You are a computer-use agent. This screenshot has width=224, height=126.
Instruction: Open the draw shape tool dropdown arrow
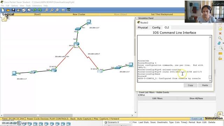coord(223,43)
